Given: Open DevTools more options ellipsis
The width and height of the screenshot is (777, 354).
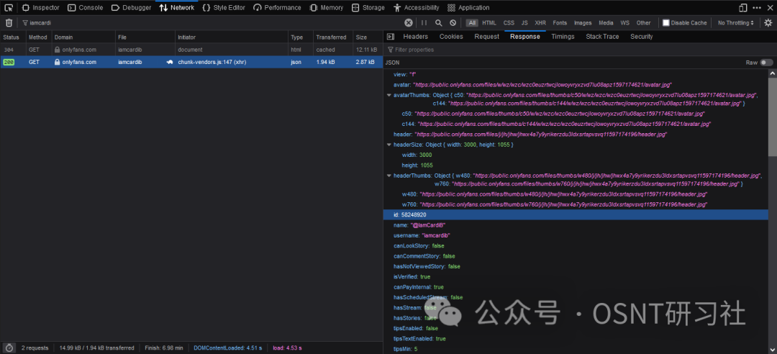Looking at the screenshot, I should coord(757,7).
